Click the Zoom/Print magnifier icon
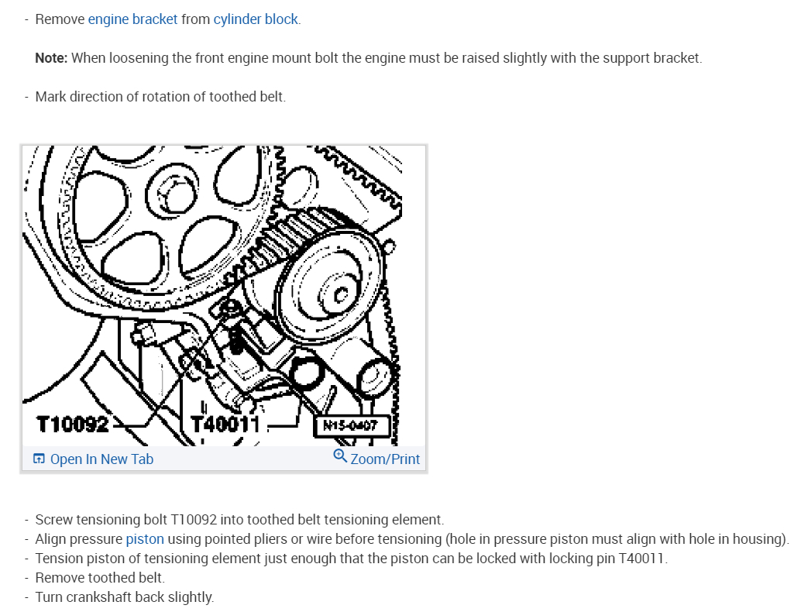 click(340, 456)
